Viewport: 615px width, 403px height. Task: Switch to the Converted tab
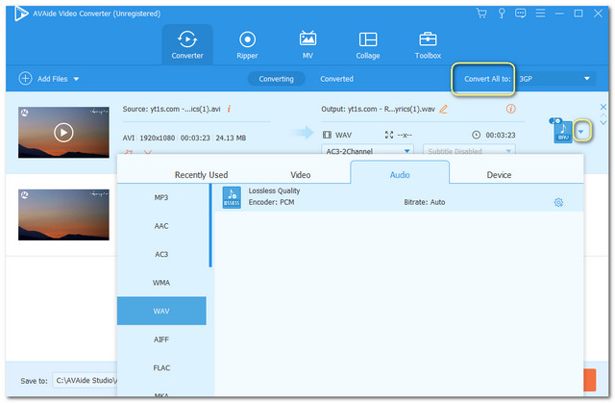coord(336,79)
